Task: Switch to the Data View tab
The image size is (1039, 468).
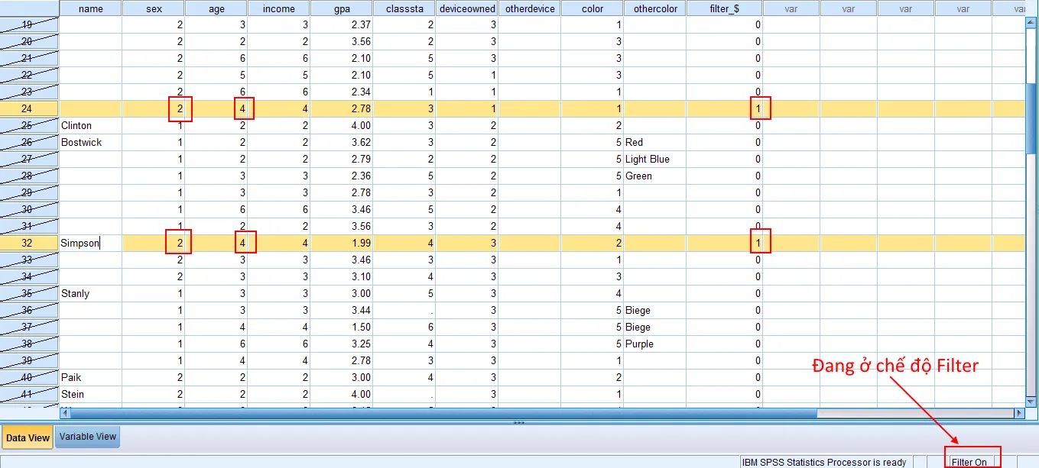Action: [28, 437]
